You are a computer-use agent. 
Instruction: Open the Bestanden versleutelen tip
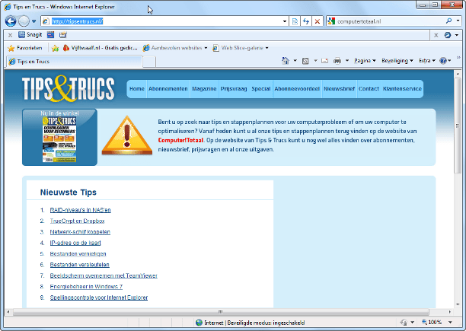(80, 265)
